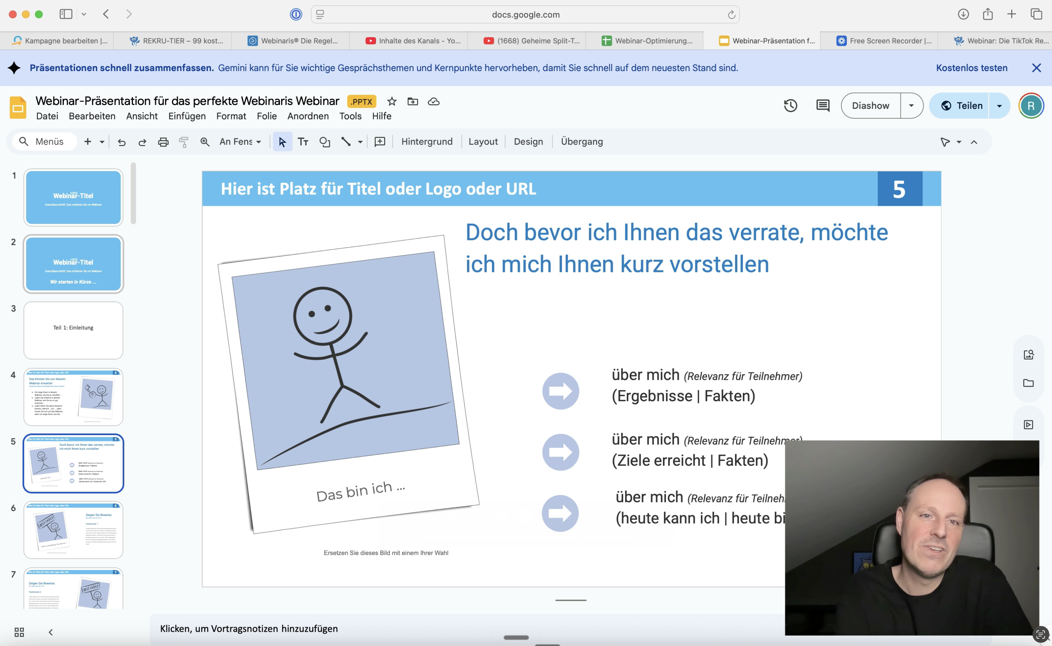
Task: Open the Bearbeiten menu
Action: point(92,116)
